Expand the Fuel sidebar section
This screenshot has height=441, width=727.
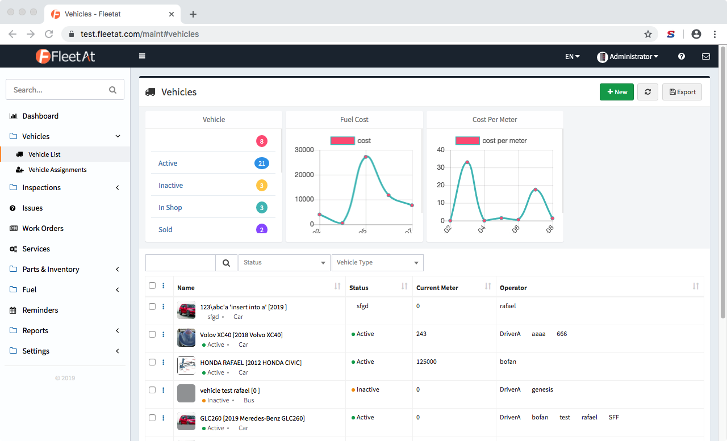118,289
